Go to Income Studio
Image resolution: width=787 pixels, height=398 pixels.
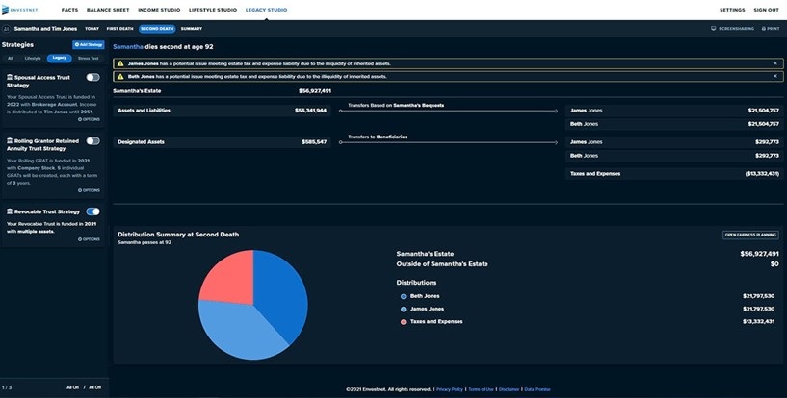pyautogui.click(x=159, y=10)
